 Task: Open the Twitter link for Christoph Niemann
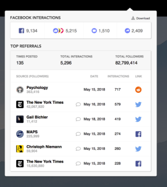tap(138, 149)
